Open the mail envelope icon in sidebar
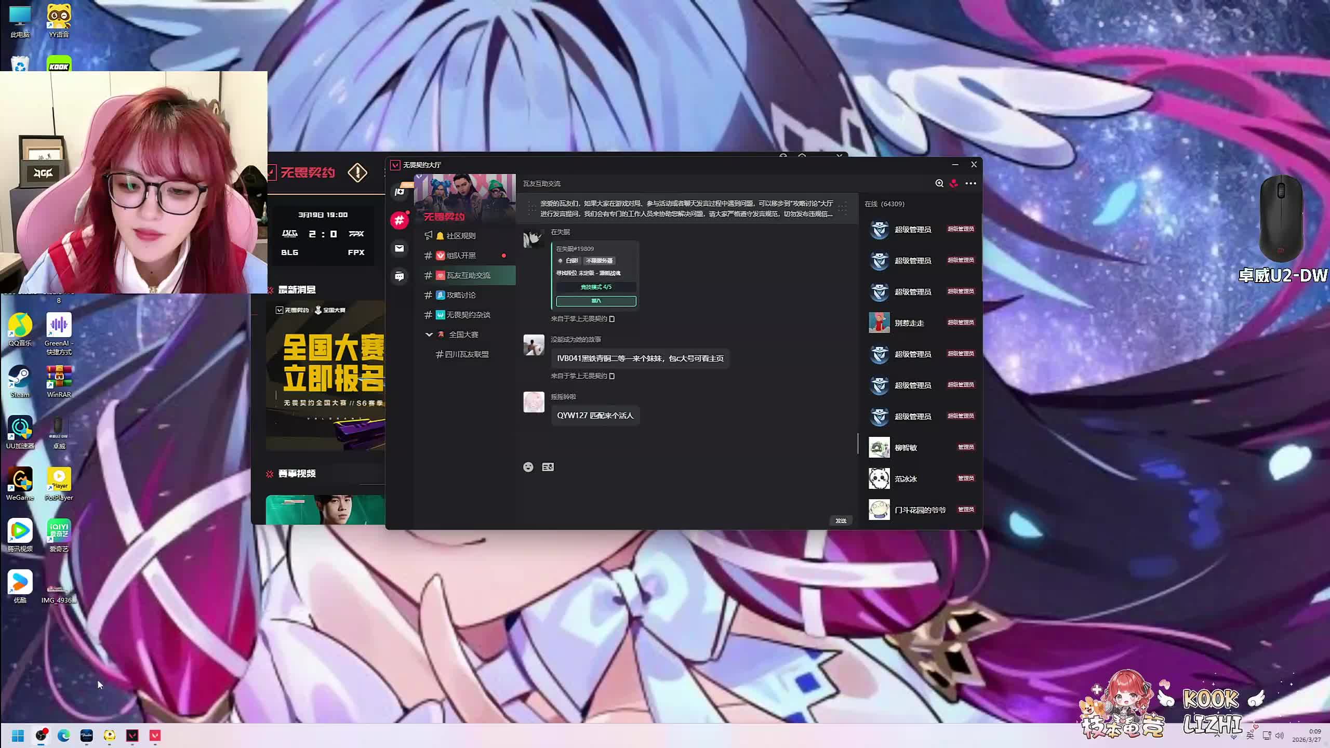Screen dimensions: 1330x748 coord(399,248)
